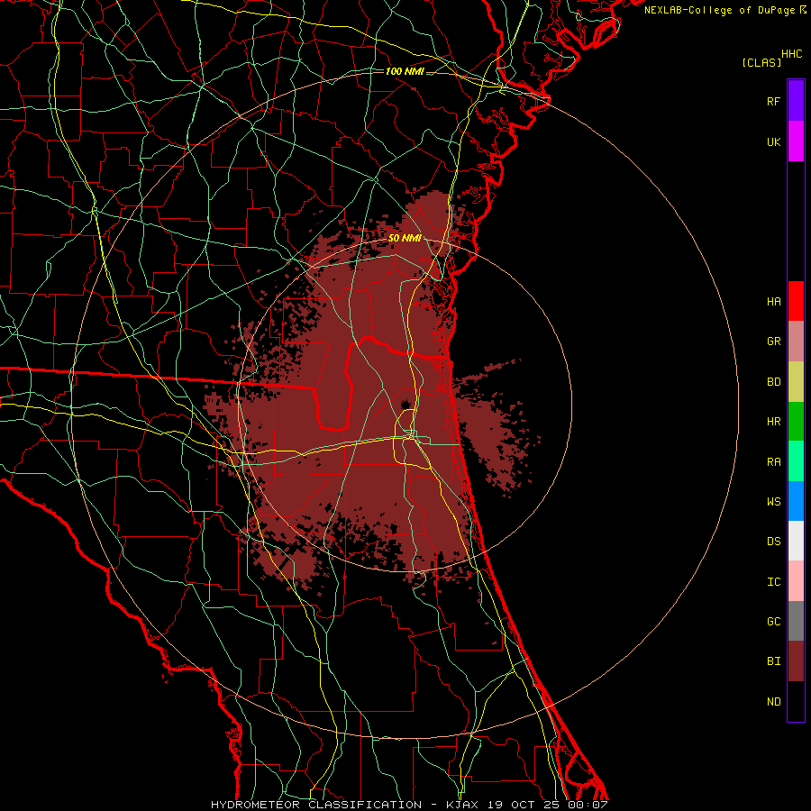Click the RF legend label
Viewport: 811px width, 811px height.
[773, 101]
